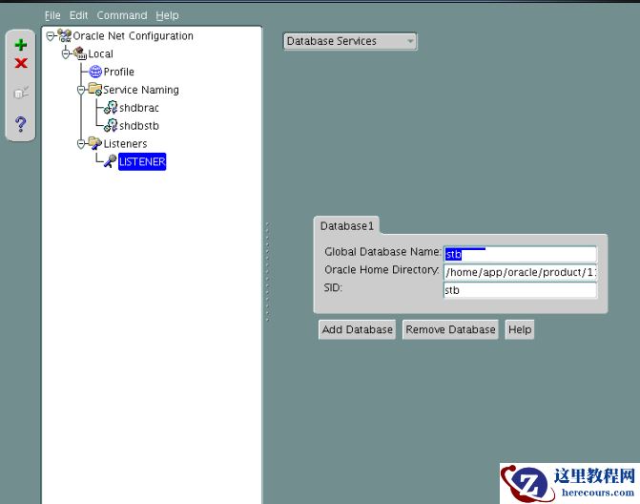Click the Oracle Net Configuration root icon
This screenshot has height=504, width=640.
pyautogui.click(x=65, y=36)
